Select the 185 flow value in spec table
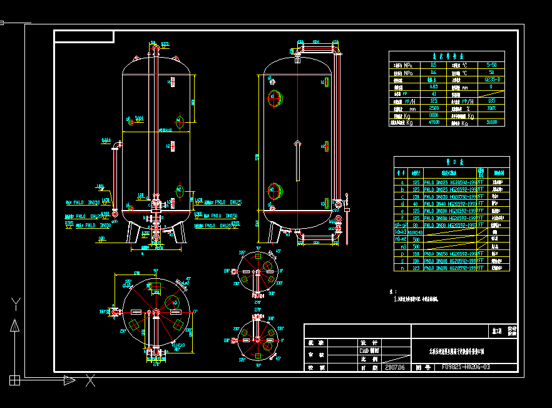 [x=491, y=101]
